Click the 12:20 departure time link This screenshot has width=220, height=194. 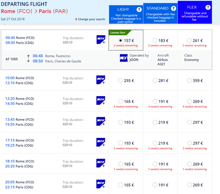tap(10, 99)
